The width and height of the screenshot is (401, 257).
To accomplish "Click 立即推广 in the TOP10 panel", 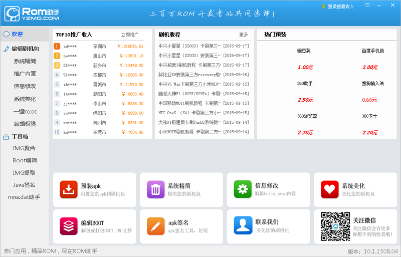I will pyautogui.click(x=129, y=35).
